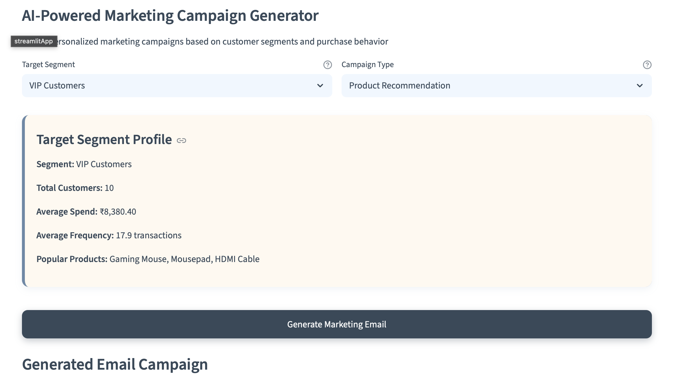Click the Generated Email Campaign heading

pos(115,364)
